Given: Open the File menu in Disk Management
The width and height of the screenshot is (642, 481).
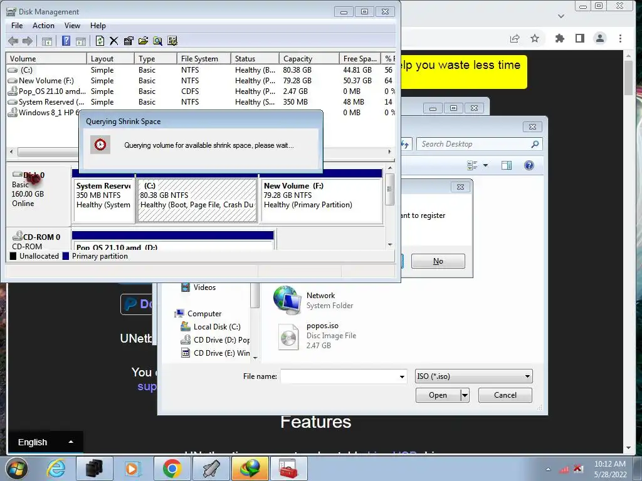Looking at the screenshot, I should click(x=17, y=25).
